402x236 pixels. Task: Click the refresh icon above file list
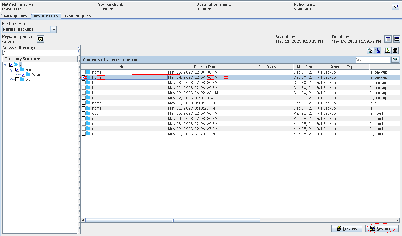[387, 51]
